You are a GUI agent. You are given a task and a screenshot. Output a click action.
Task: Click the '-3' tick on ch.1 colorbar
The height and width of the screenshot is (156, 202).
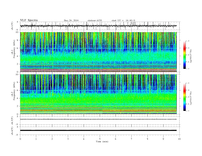(x=188, y=41)
